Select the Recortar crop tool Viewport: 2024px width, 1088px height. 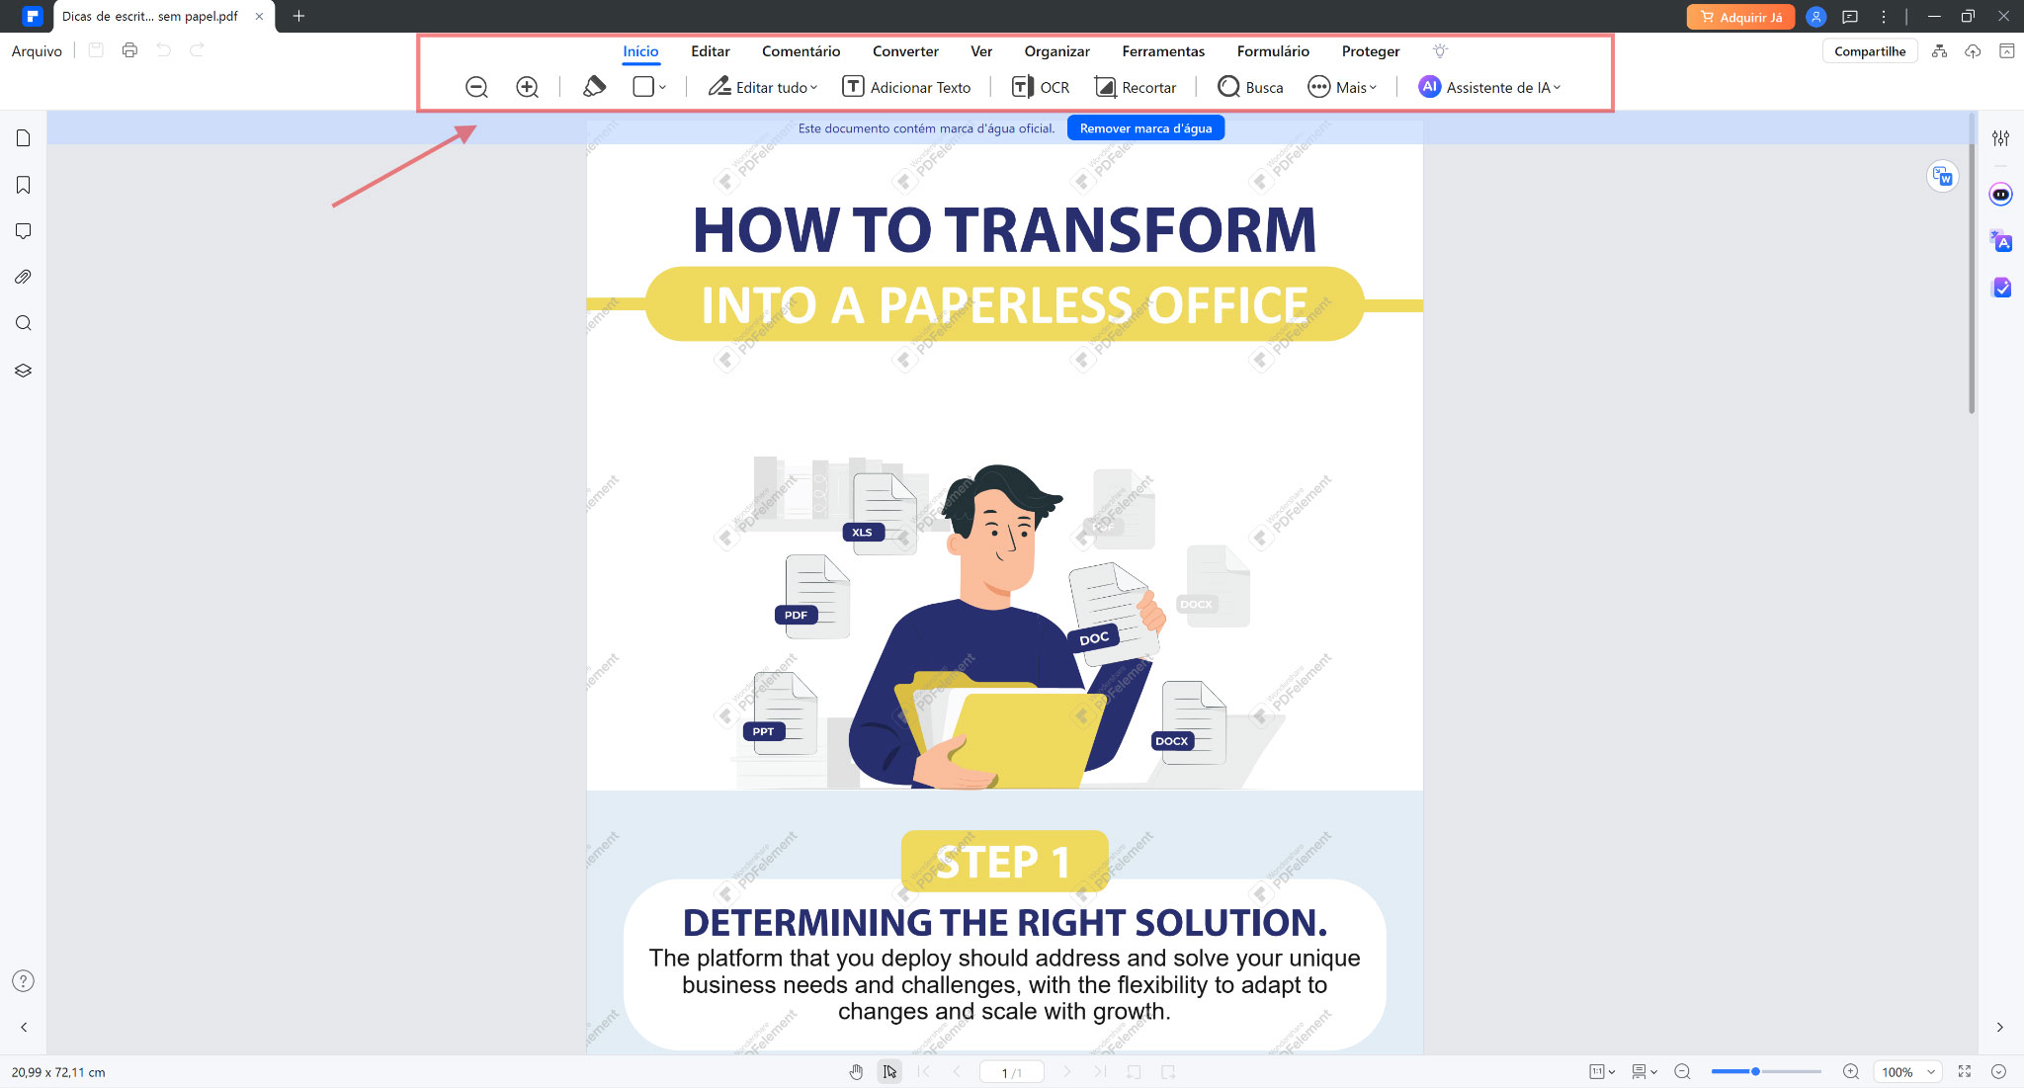[x=1136, y=87]
